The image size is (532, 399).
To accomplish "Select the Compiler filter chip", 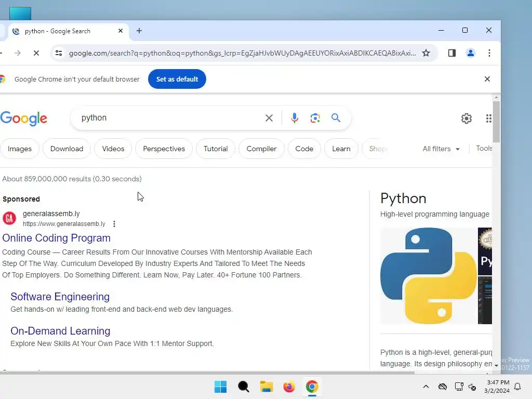I will click(x=261, y=149).
